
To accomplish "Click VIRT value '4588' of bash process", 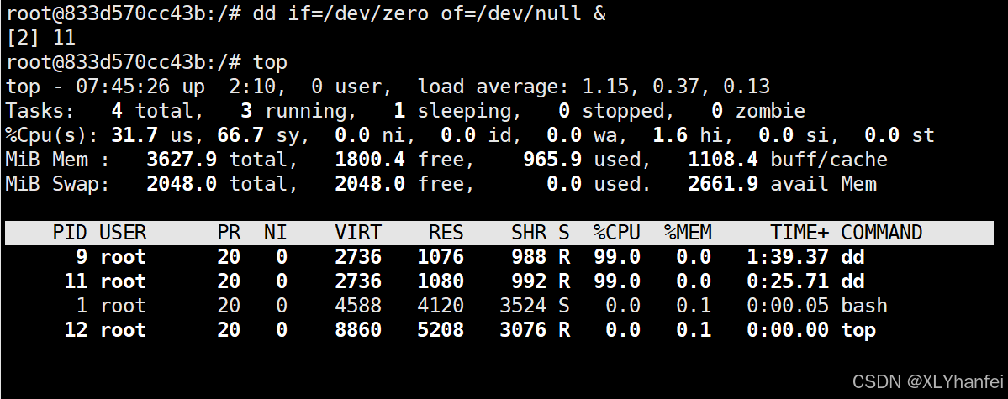I will (358, 306).
